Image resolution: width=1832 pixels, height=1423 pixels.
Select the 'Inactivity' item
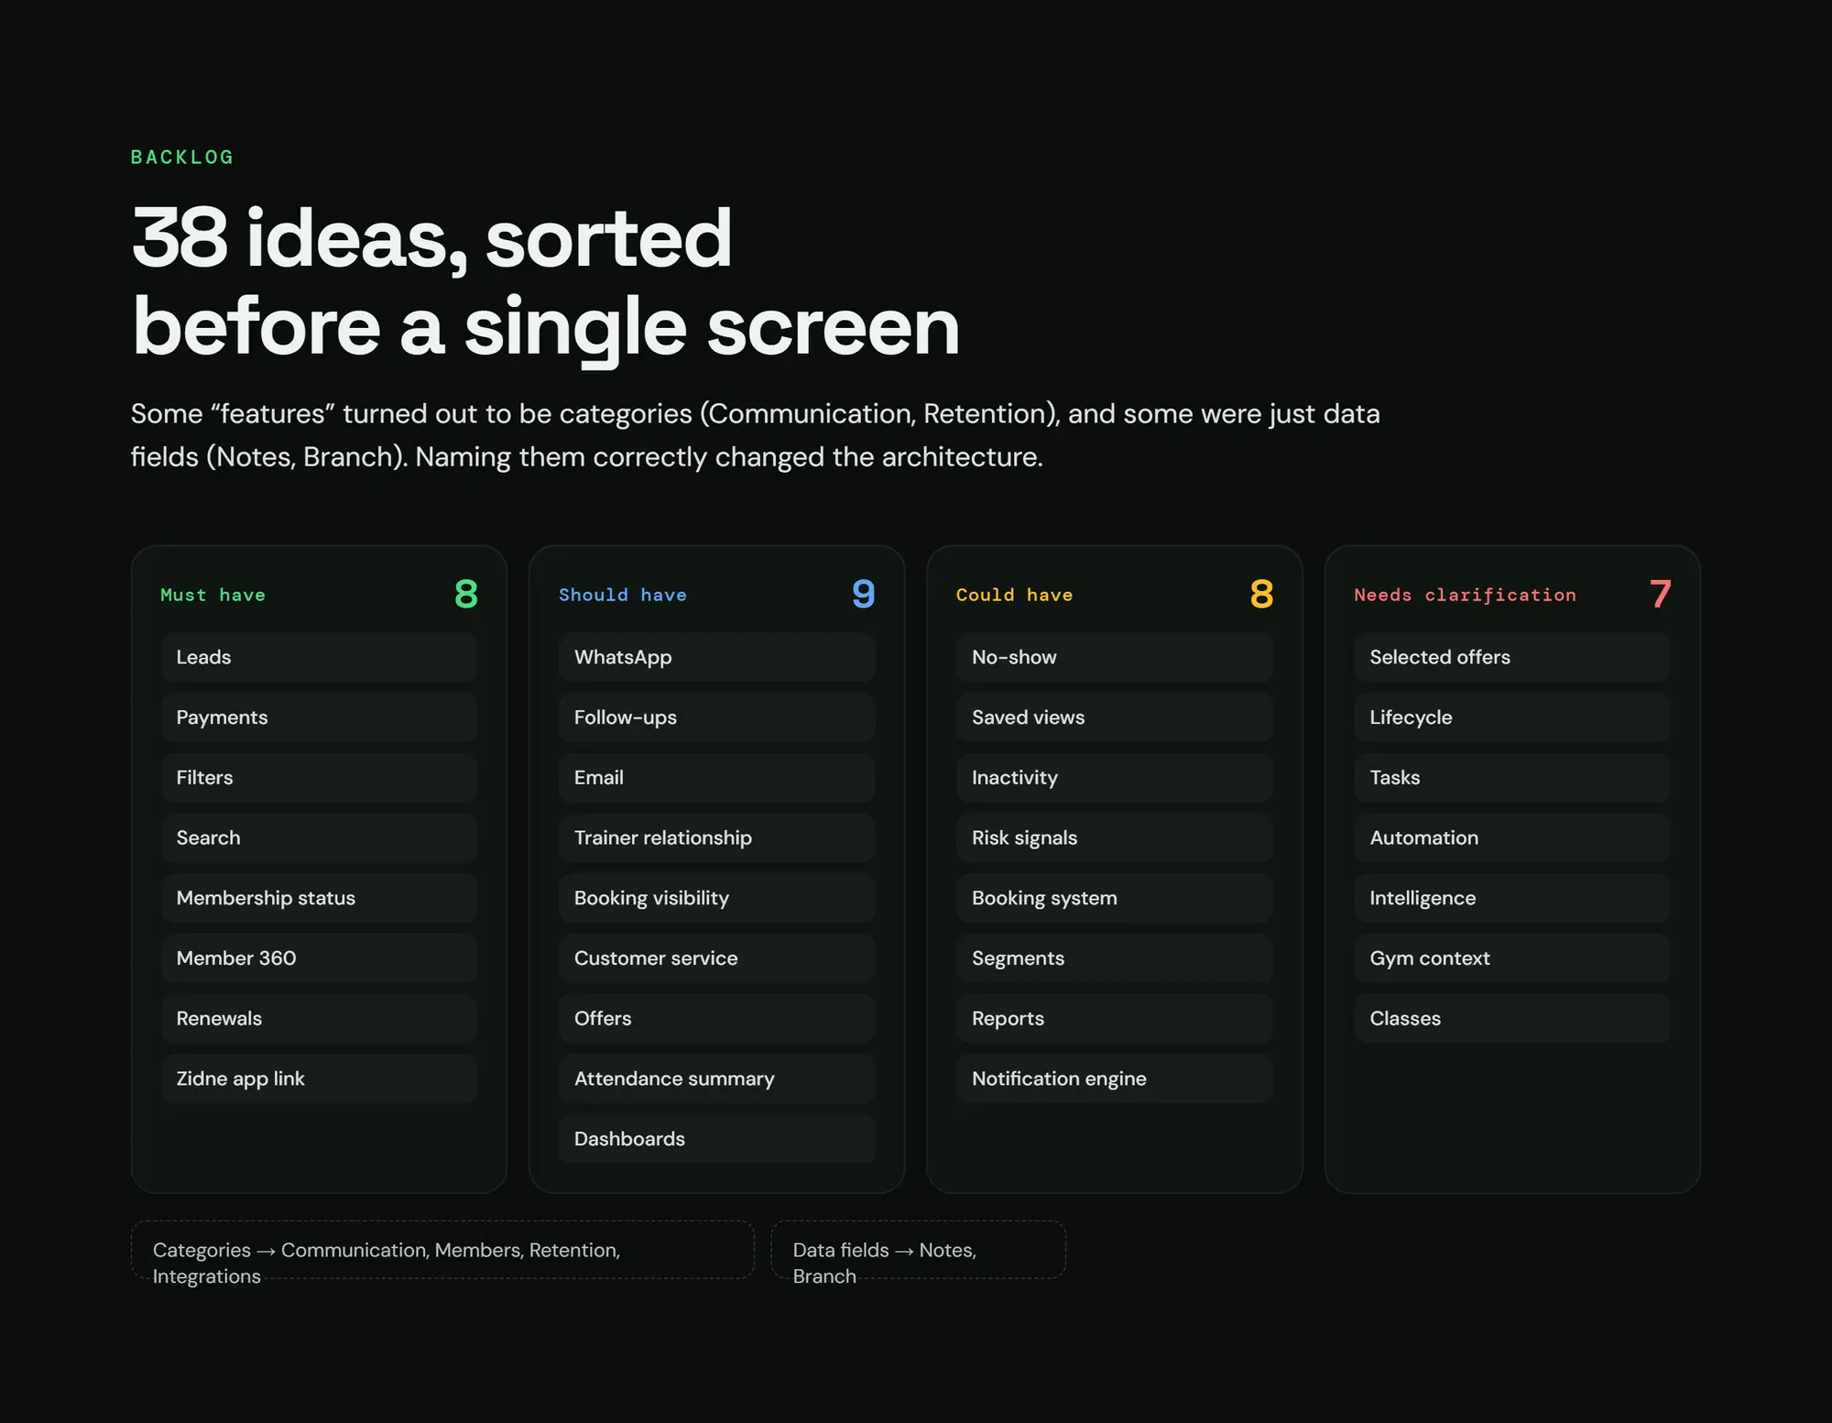1115,778
